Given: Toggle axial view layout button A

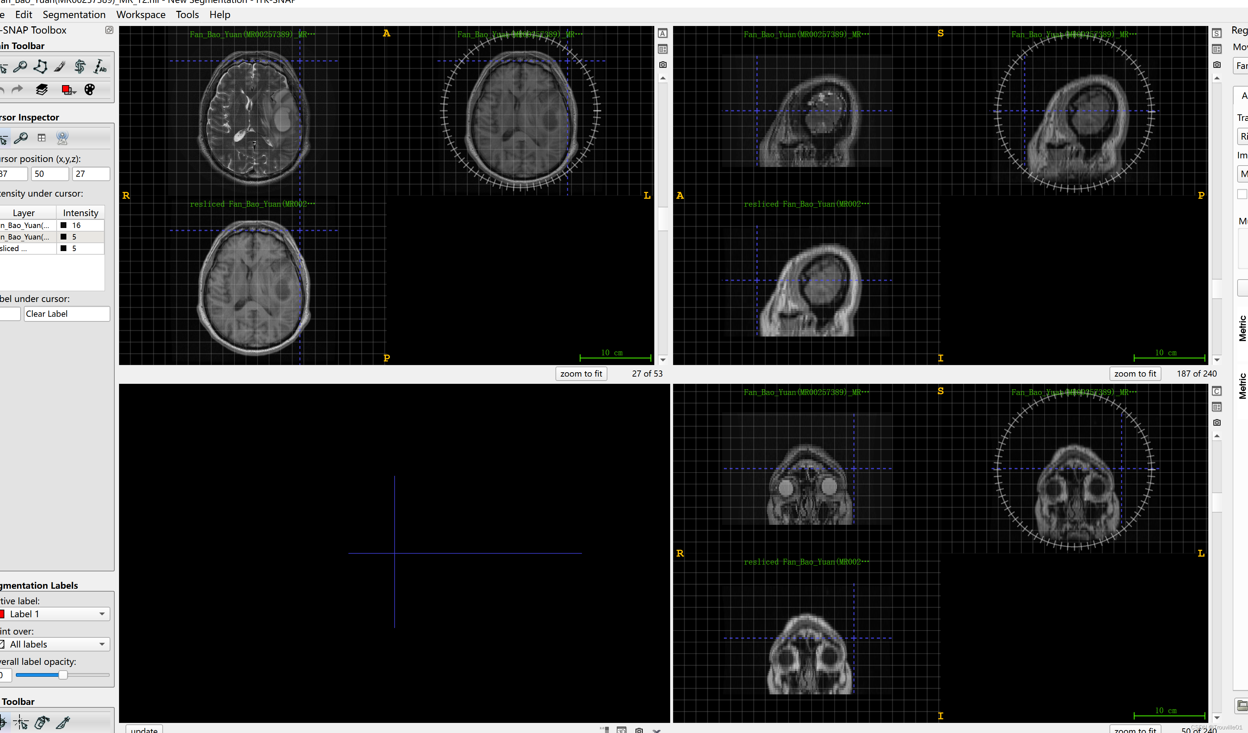Looking at the screenshot, I should 663,33.
